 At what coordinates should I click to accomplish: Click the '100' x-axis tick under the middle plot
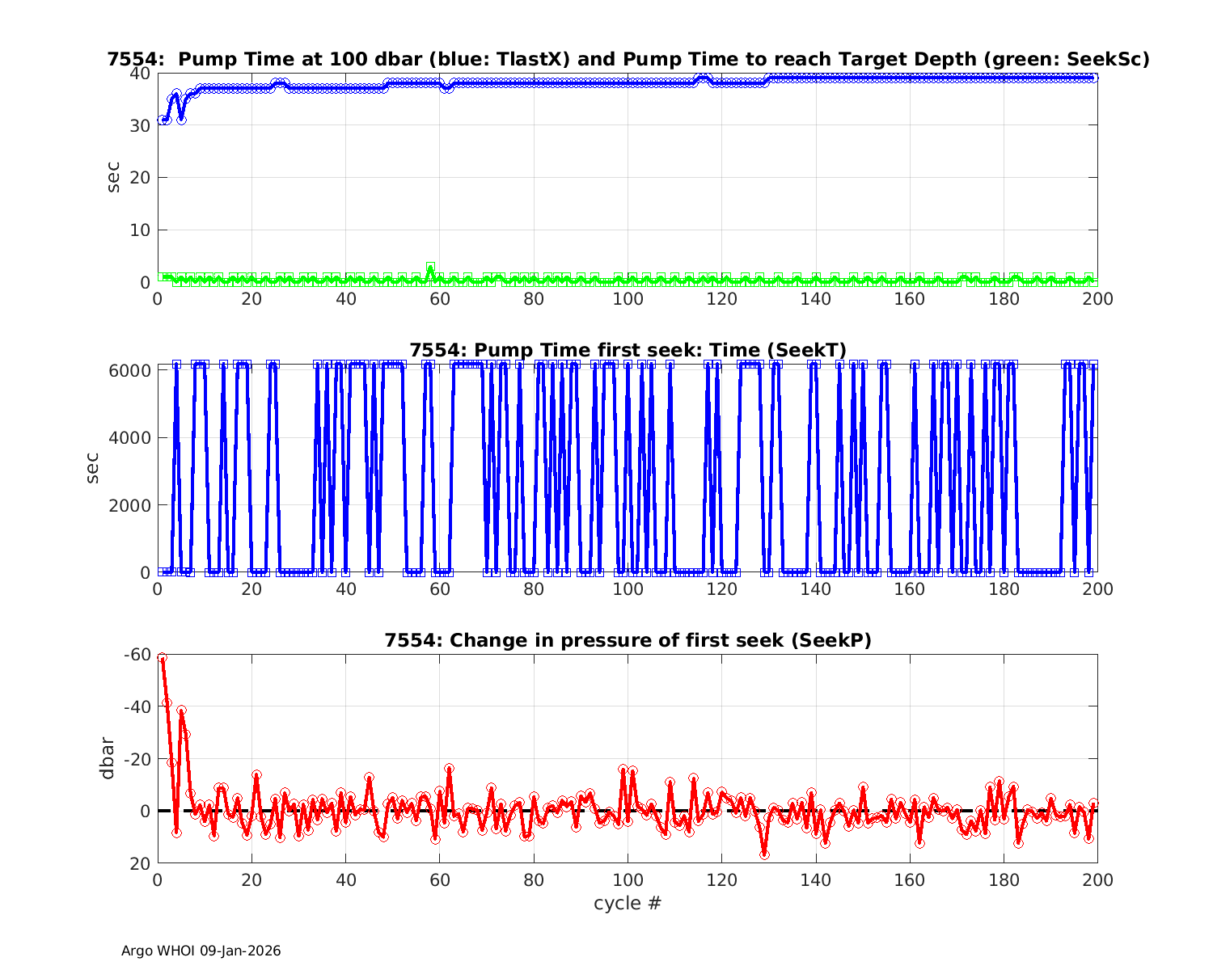(628, 589)
